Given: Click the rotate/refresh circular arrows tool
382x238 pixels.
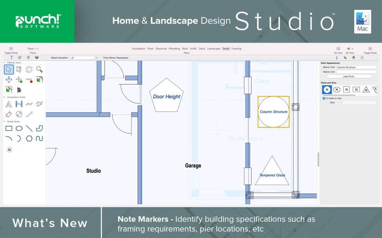Looking at the screenshot, I should pyautogui.click(x=29, y=69).
